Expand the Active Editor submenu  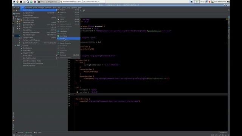coord(39,55)
